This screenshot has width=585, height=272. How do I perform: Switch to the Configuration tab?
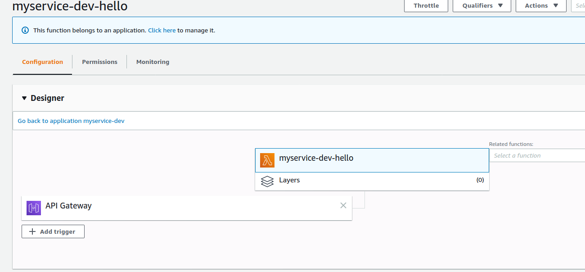42,62
